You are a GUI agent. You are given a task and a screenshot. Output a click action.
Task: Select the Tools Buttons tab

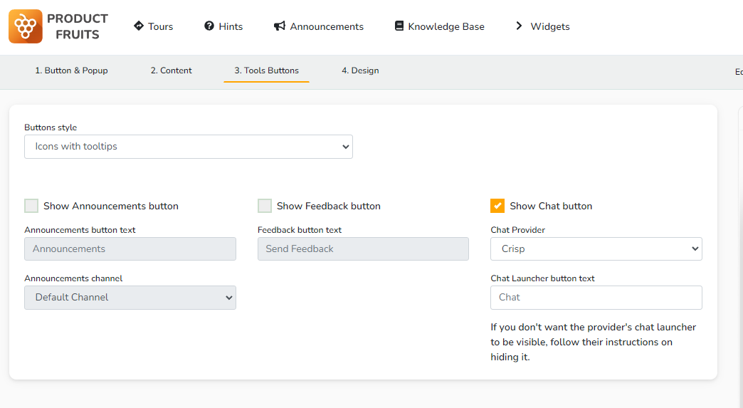tap(267, 70)
